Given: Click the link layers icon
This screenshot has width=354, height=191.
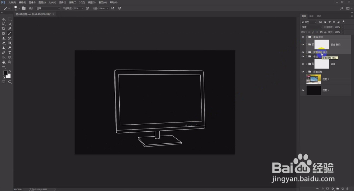Looking at the screenshot, I should point(318,189).
